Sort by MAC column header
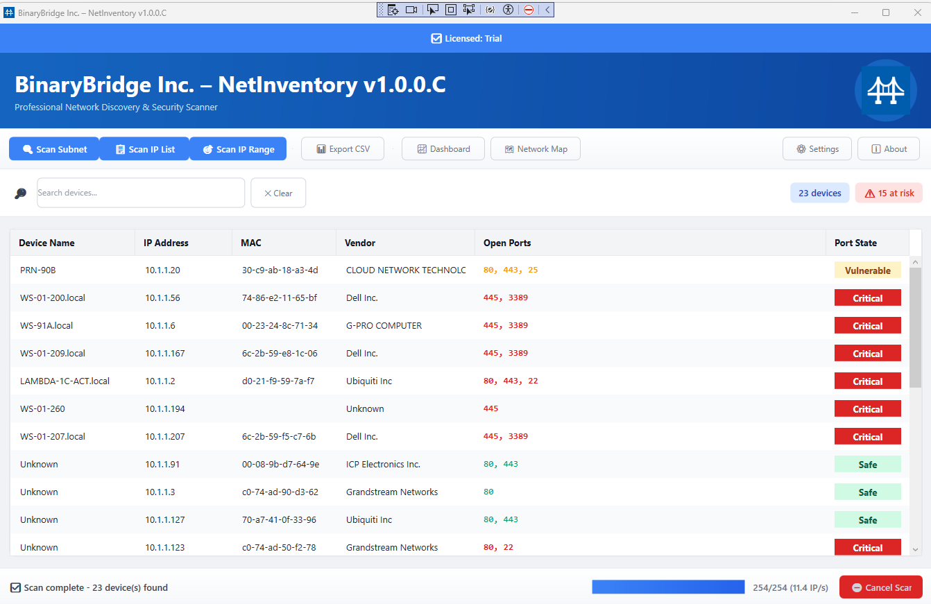The height and width of the screenshot is (604, 931). 284,243
